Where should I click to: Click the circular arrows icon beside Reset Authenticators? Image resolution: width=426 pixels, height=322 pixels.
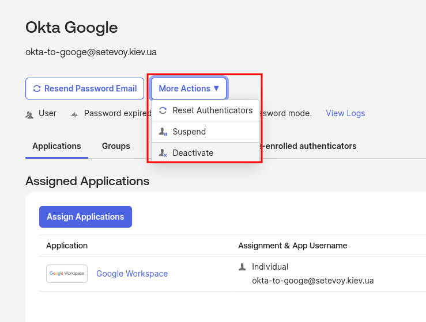pos(163,110)
